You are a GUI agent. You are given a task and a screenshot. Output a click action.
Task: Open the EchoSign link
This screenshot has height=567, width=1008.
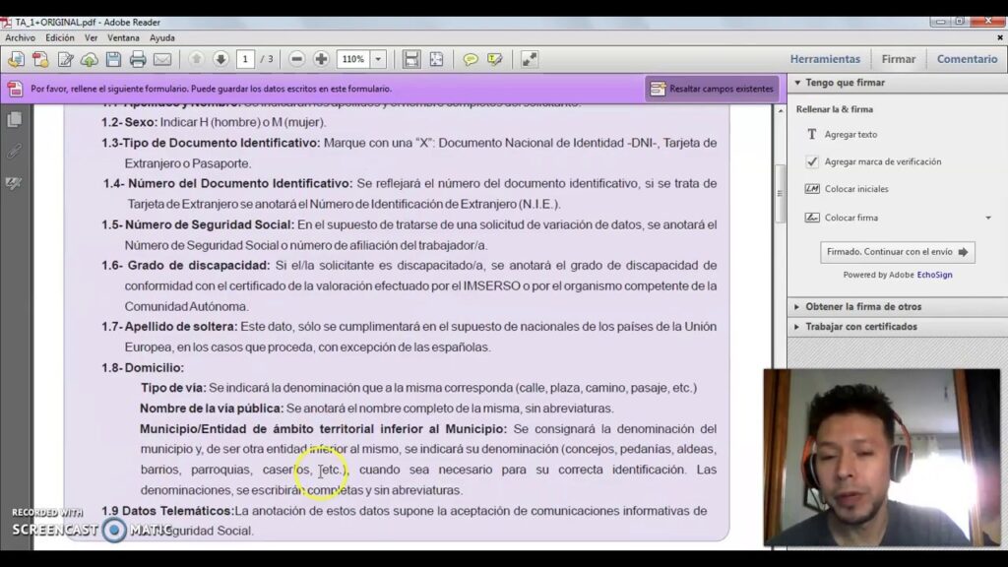click(x=935, y=275)
